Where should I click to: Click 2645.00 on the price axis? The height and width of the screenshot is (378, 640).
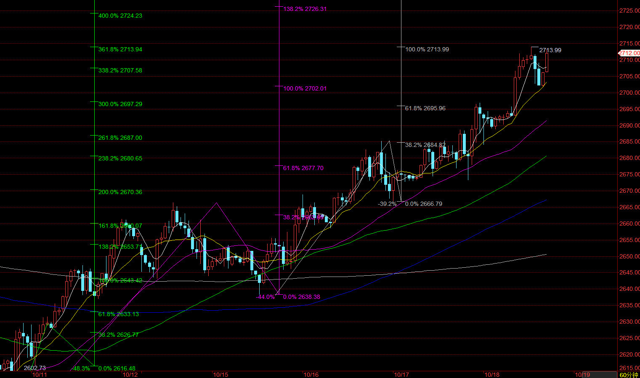(629, 272)
